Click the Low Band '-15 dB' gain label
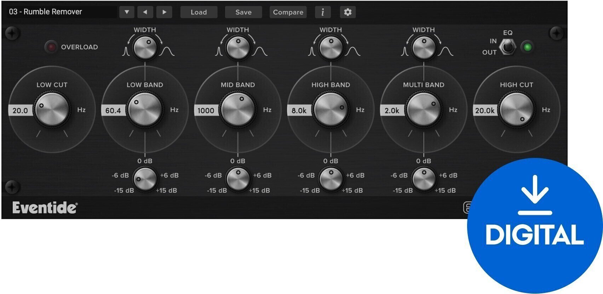Screen dimensions: 603x294 124,190
